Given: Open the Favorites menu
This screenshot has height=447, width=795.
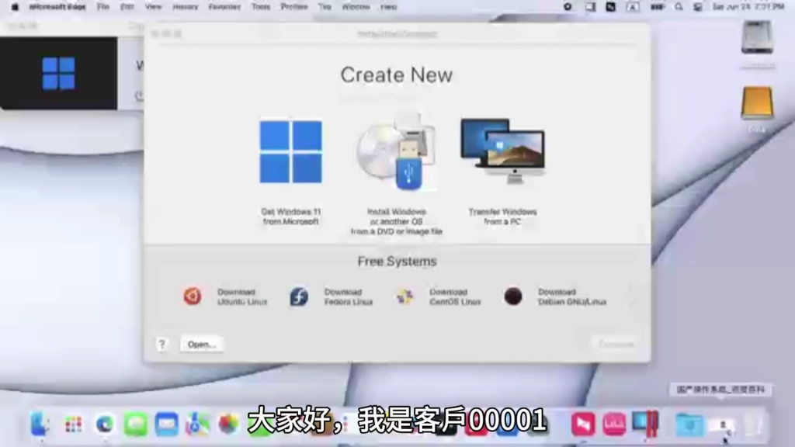Looking at the screenshot, I should pyautogui.click(x=224, y=6).
